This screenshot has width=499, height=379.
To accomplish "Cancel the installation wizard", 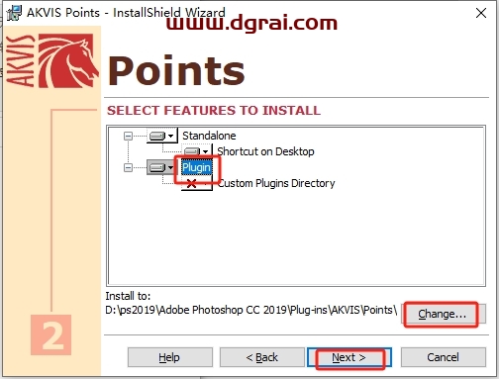I will 444,357.
